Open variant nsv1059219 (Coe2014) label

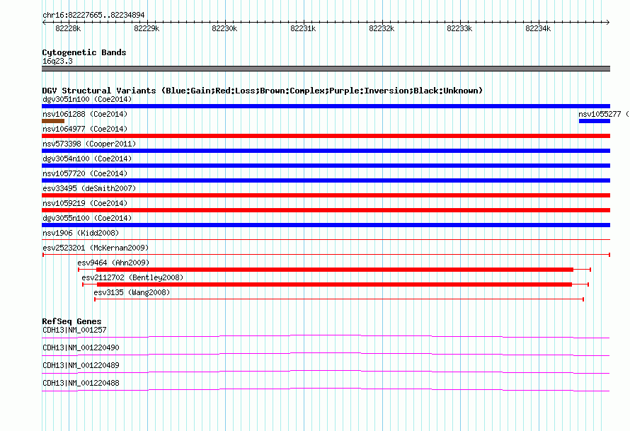tap(85, 203)
